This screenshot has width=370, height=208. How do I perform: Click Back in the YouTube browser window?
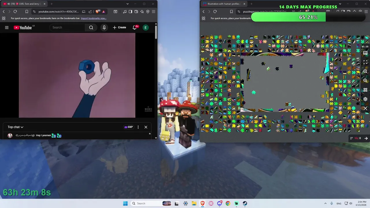coord(3,12)
